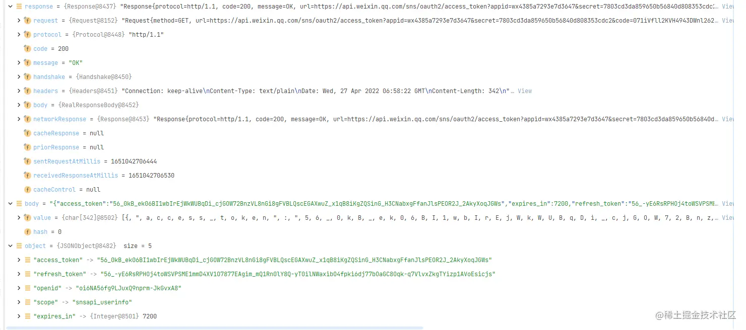The image size is (746, 330).
Task: Click the field icon beside code
Action: click(x=28, y=49)
